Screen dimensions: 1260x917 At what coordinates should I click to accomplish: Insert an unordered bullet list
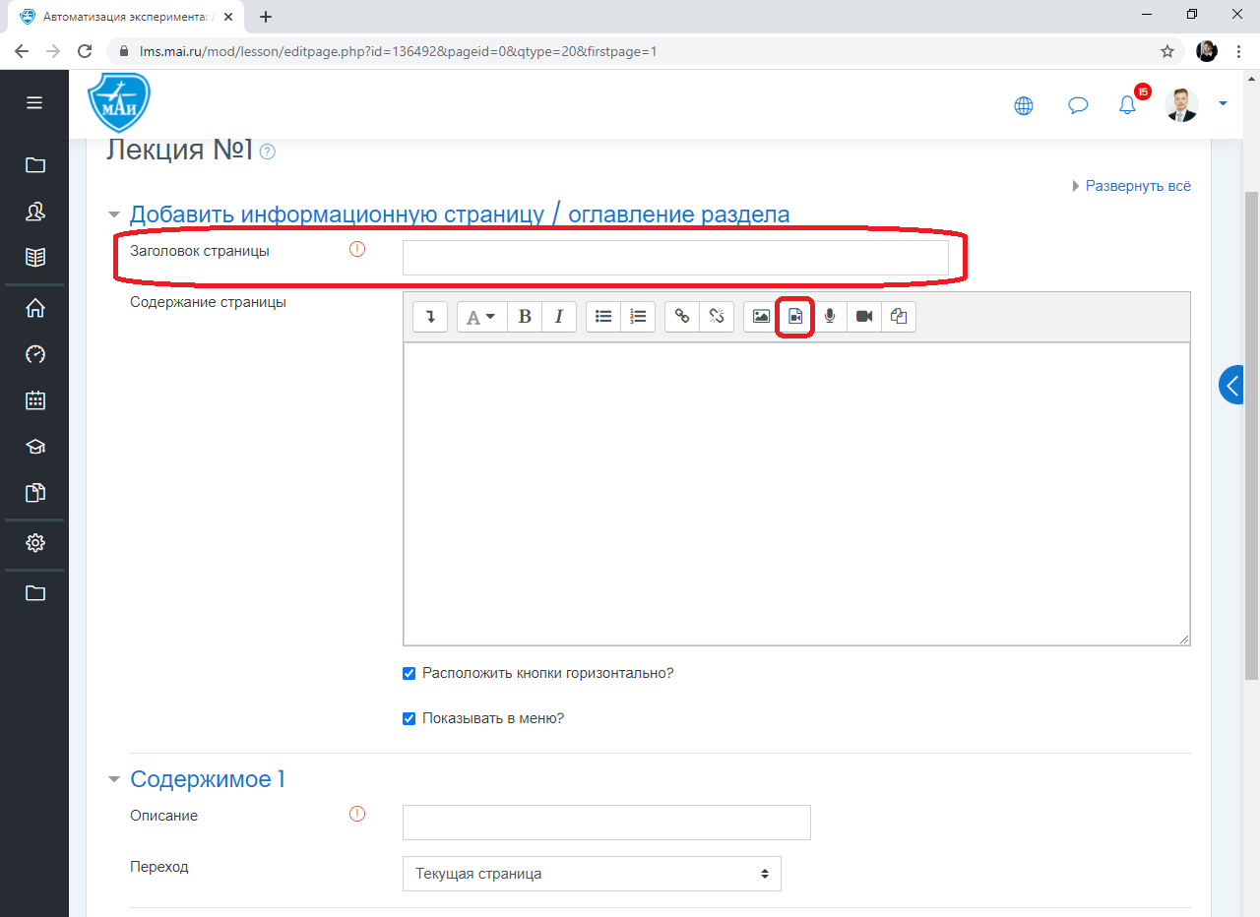[x=603, y=316]
